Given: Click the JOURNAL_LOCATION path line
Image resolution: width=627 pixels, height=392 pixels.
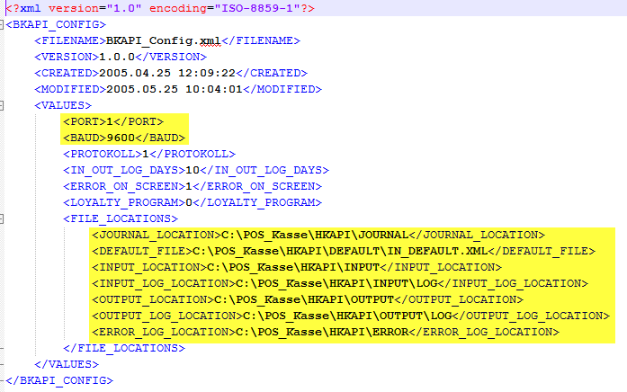Looking at the screenshot, I should point(318,235).
